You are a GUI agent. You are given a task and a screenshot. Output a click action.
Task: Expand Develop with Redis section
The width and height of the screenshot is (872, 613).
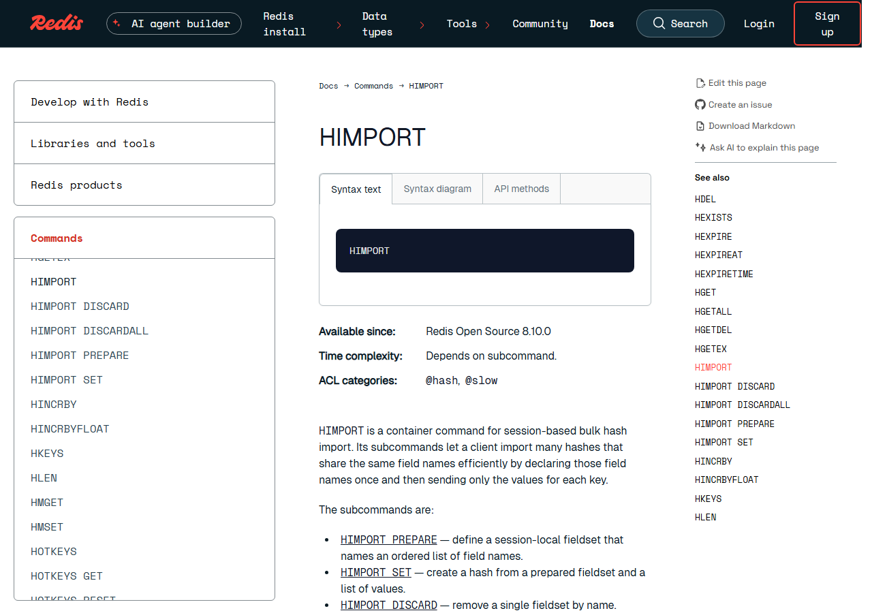tap(144, 101)
